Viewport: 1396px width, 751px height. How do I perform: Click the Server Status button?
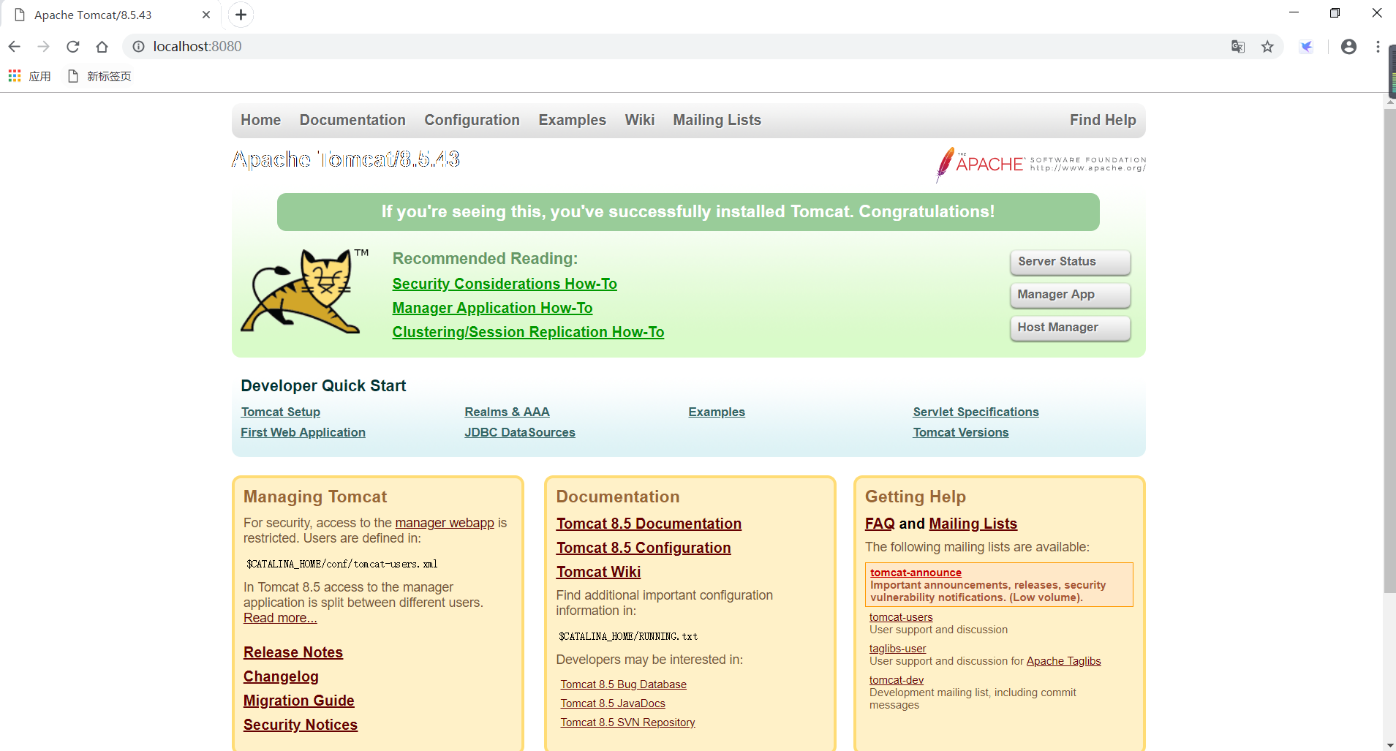point(1070,262)
